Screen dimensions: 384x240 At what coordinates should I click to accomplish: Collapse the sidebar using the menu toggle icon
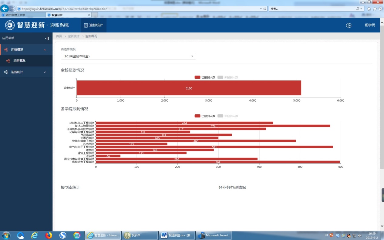(47, 38)
